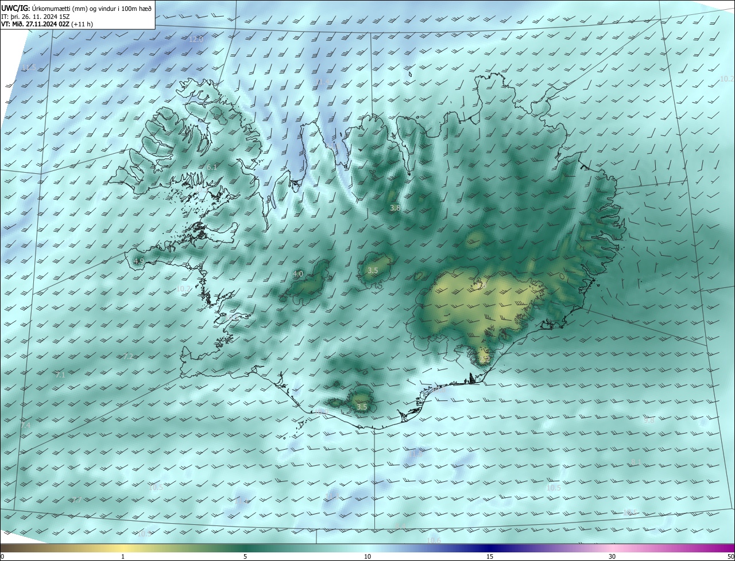The image size is (735, 561).
Task: Select tick label 5 on the colour scale
Action: click(245, 556)
